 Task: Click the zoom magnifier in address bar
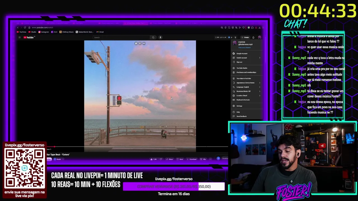point(222,28)
